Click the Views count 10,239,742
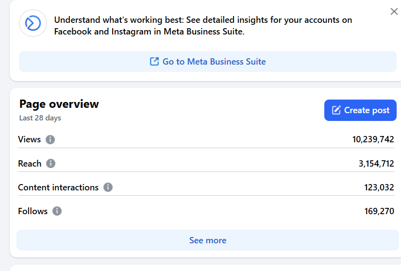 (373, 139)
